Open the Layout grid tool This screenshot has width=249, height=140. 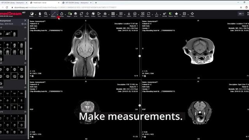click(x=113, y=14)
